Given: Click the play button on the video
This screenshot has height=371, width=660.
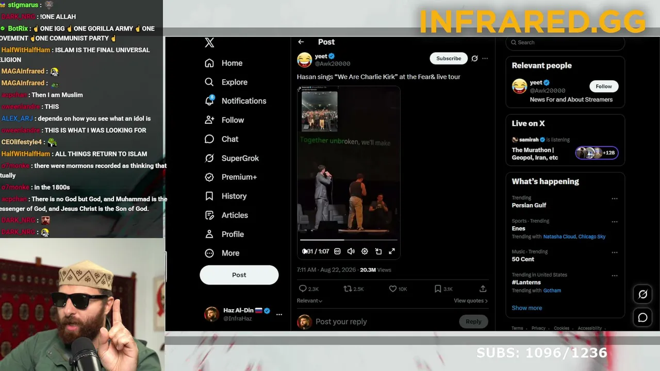Looking at the screenshot, I should (x=305, y=251).
